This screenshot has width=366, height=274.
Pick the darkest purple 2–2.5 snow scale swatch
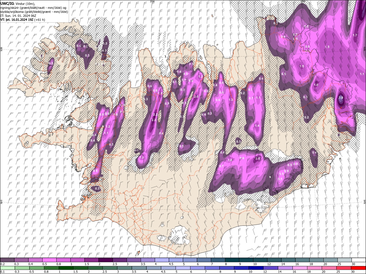pos(105,260)
